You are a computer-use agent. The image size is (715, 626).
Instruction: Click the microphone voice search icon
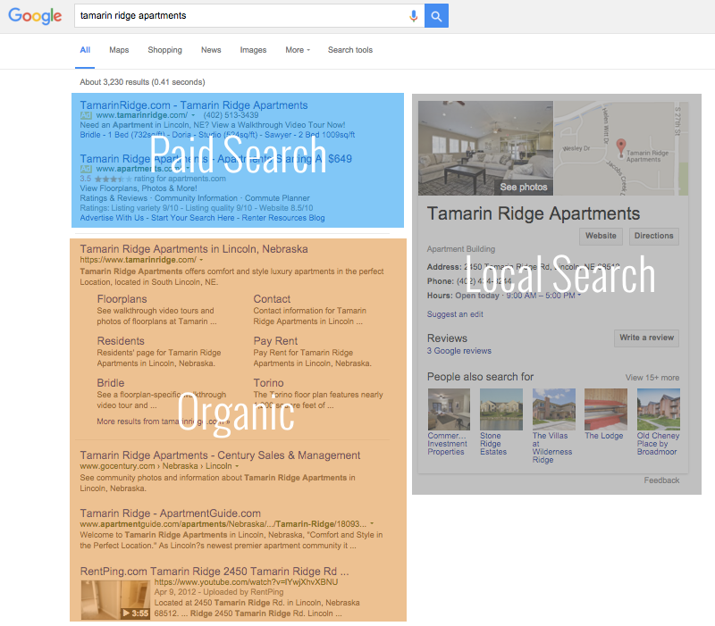(413, 16)
